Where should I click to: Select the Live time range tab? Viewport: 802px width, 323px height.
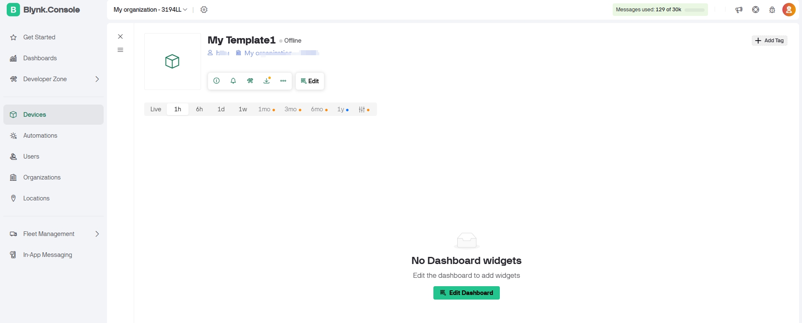point(156,109)
